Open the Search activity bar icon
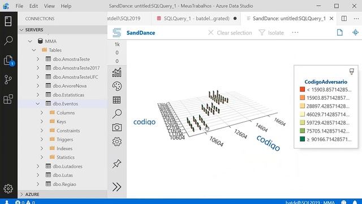The image size is (362, 204). point(8,40)
